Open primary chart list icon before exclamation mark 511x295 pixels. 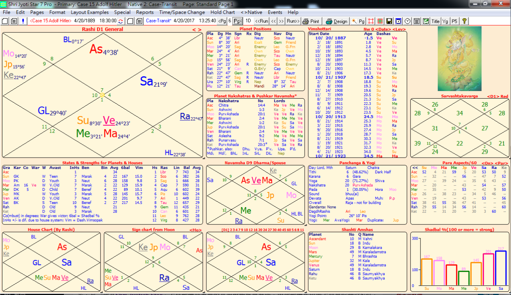point(14,21)
